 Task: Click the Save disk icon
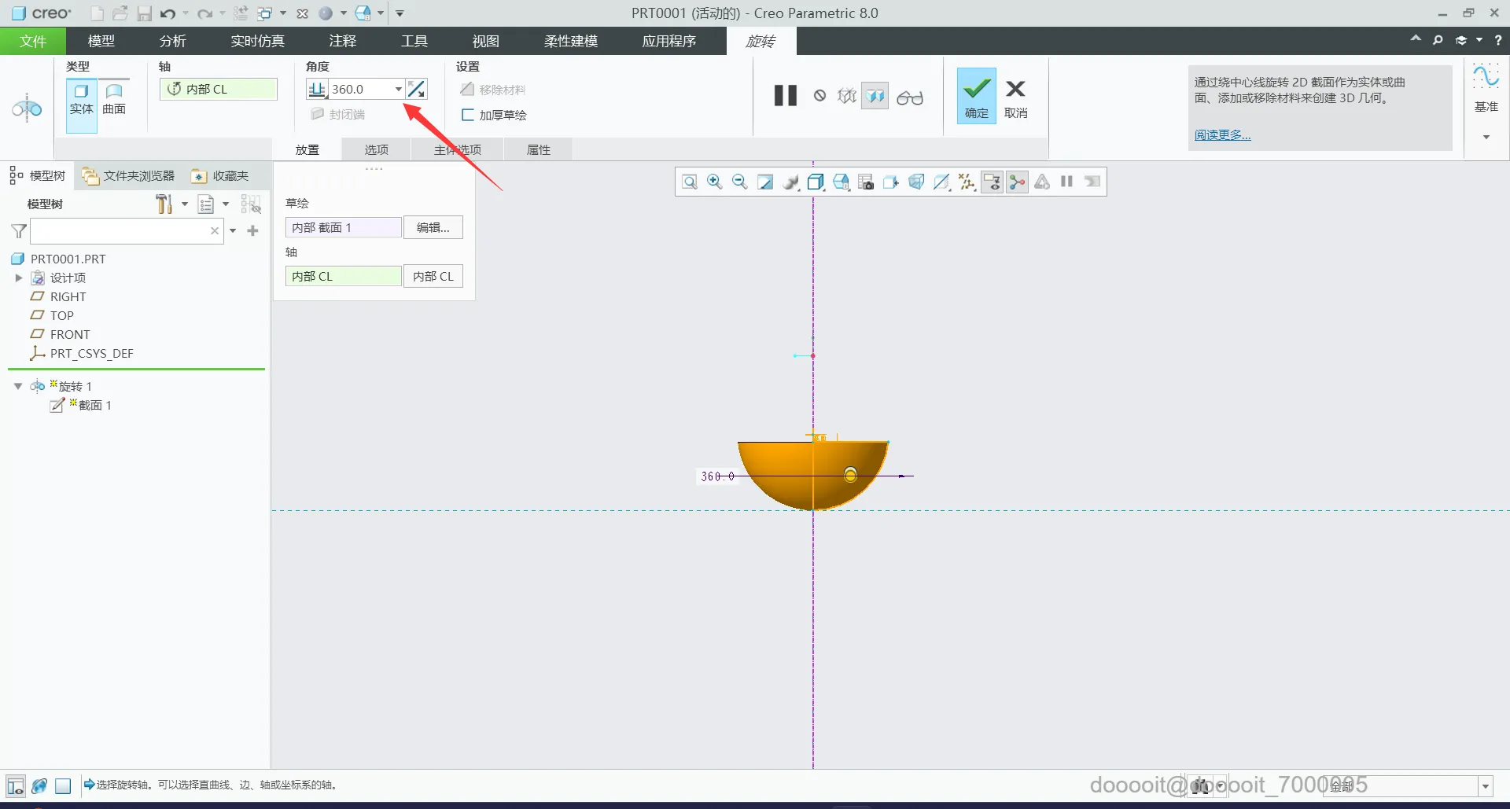coord(144,13)
